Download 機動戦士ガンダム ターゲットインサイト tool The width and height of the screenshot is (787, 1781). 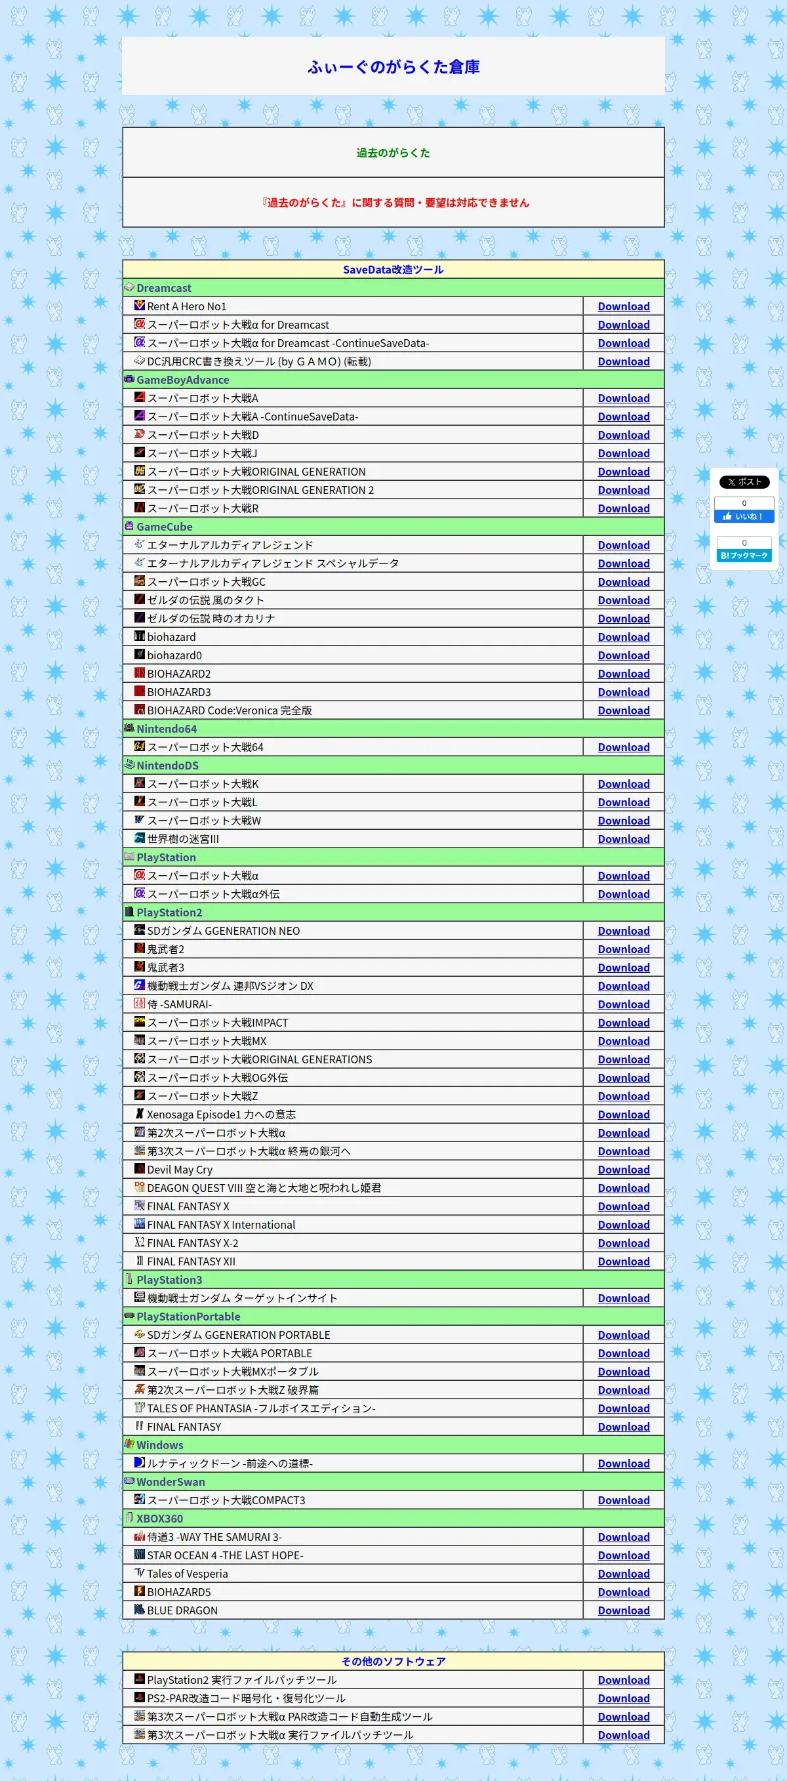click(x=623, y=1298)
